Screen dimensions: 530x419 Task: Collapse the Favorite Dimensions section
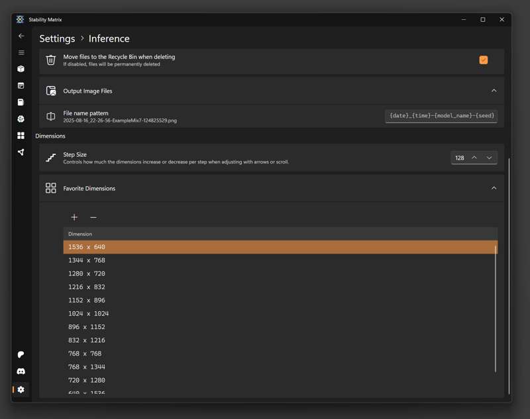click(494, 188)
